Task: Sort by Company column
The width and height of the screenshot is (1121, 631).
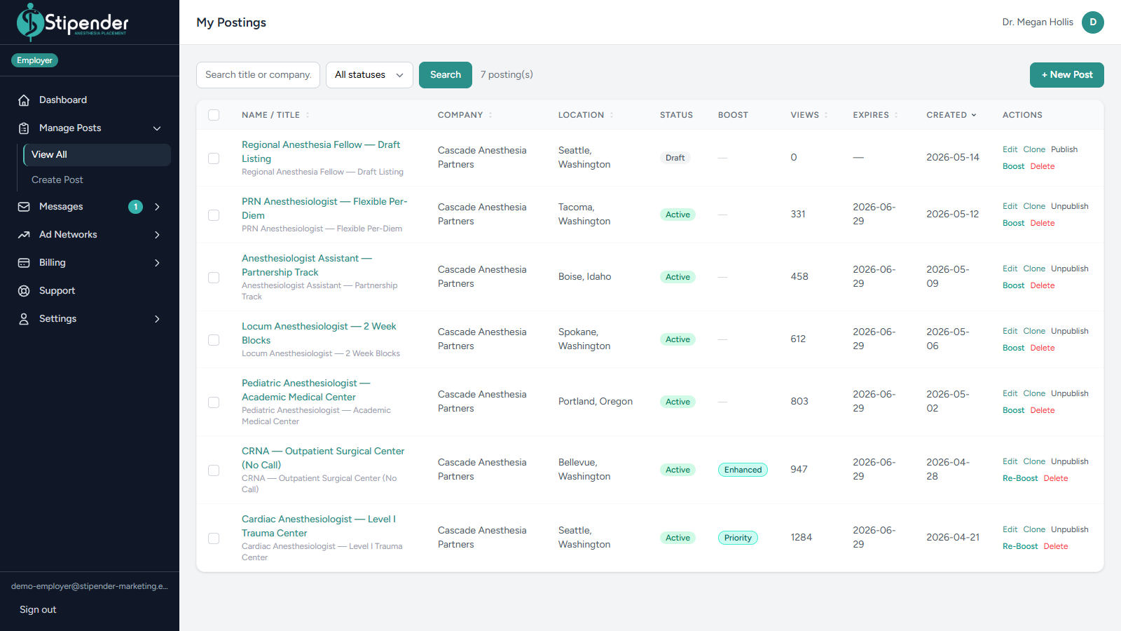Action: coord(465,115)
